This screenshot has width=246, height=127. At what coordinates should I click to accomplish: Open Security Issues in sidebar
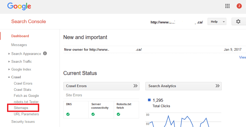(x=23, y=122)
